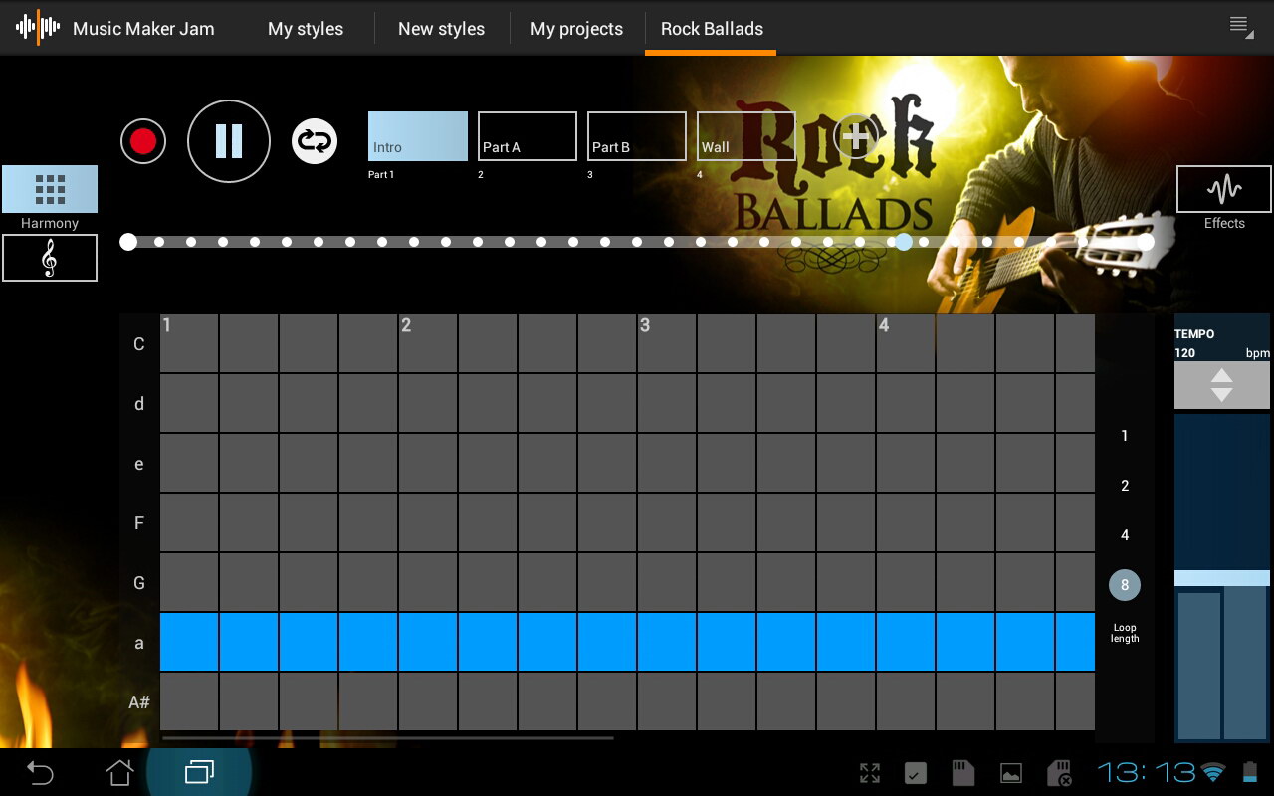
Task: Open the Harmony grid view
Action: pyautogui.click(x=50, y=189)
